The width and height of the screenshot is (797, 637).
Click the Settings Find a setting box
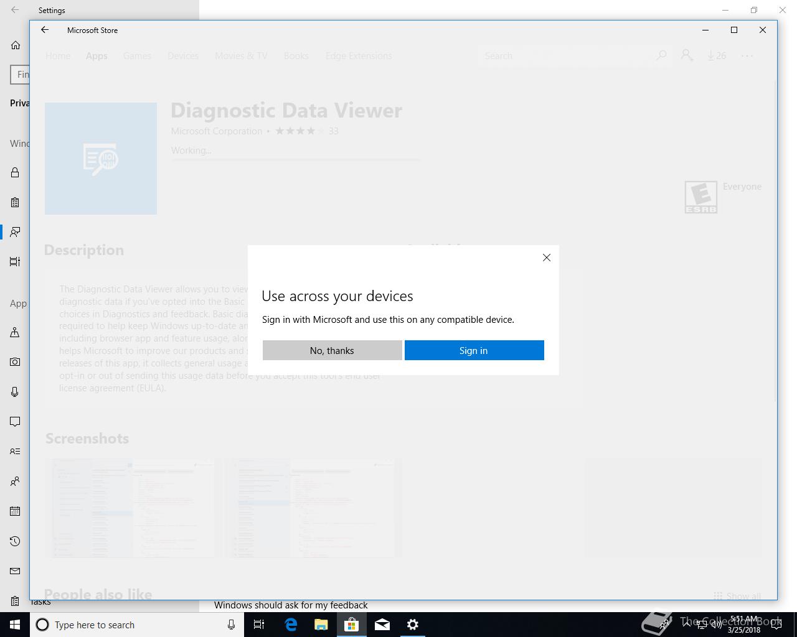pos(20,75)
